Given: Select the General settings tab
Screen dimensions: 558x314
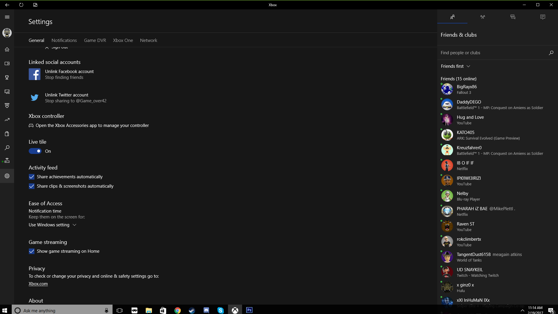Looking at the screenshot, I should point(36,40).
